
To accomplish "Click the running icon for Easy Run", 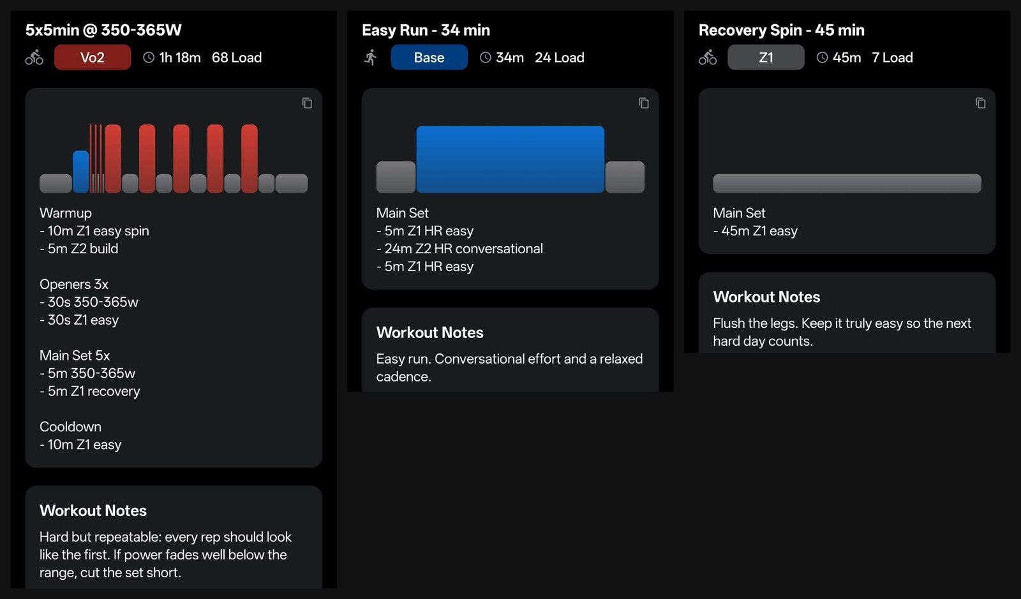I will pos(371,57).
